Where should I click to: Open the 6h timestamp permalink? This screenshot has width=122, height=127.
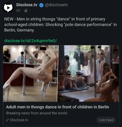tap(18, 11)
